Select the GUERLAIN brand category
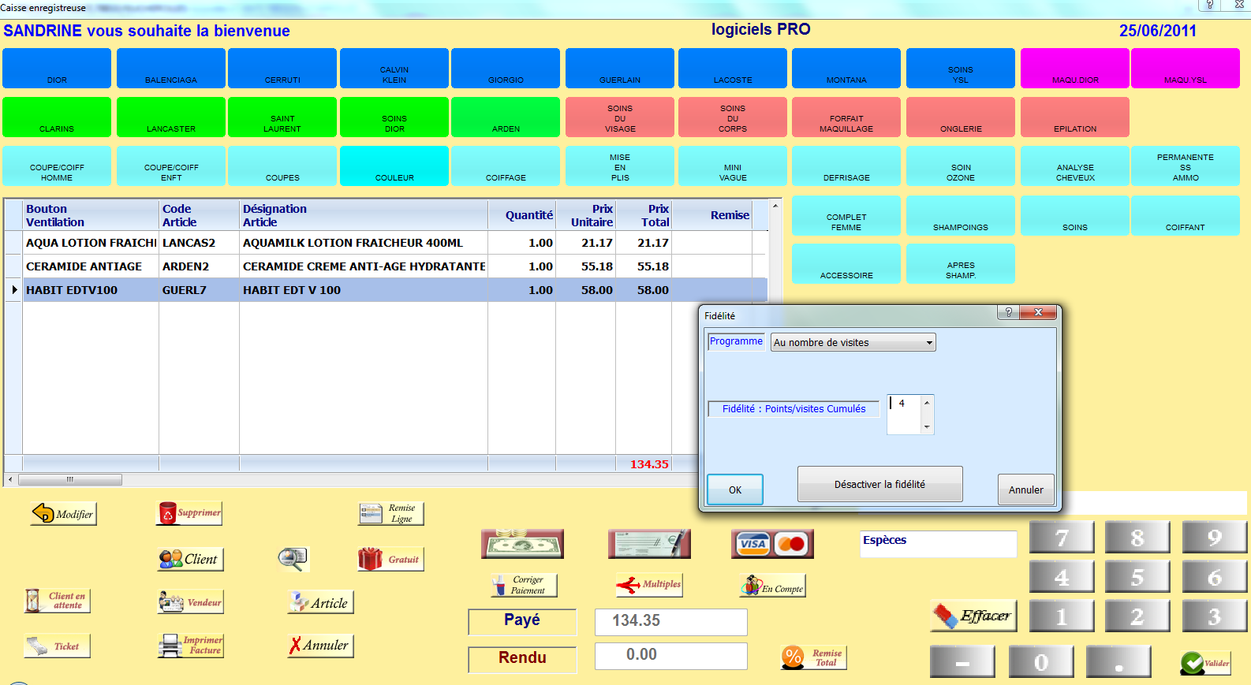 619,69
